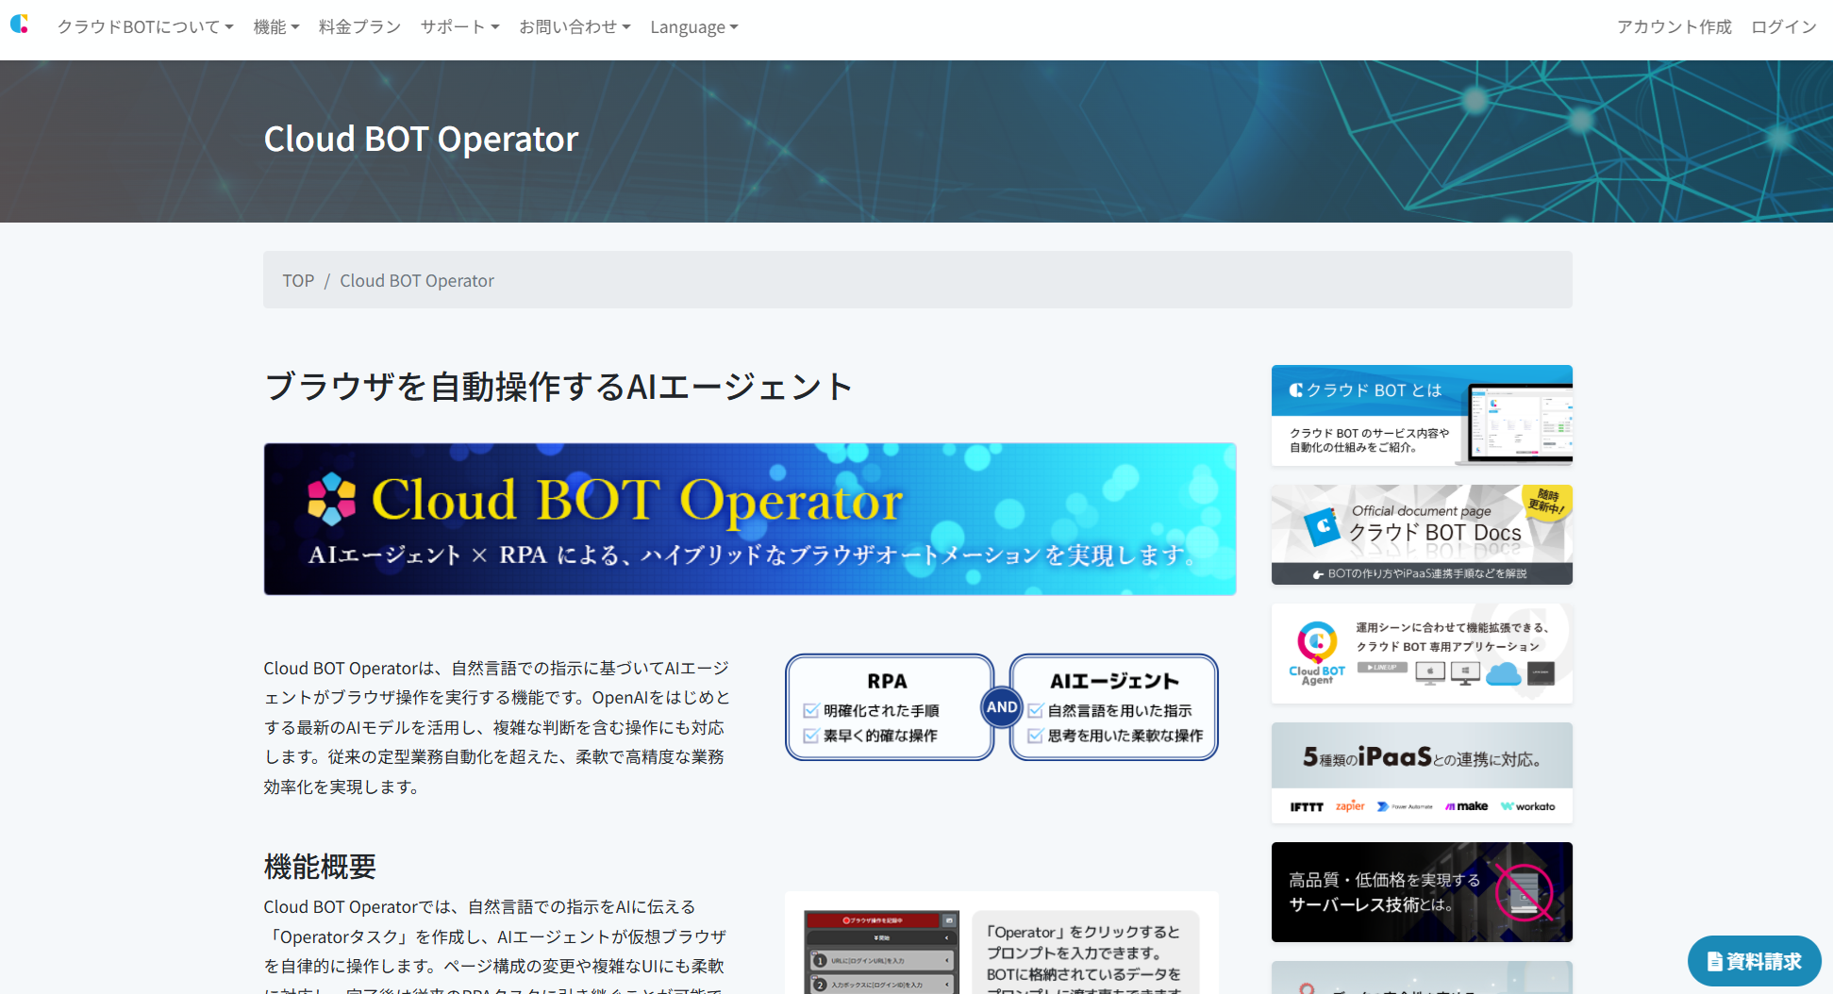1833x994 pixels.
Task: Click the RPA box heading
Action: pyautogui.click(x=887, y=681)
